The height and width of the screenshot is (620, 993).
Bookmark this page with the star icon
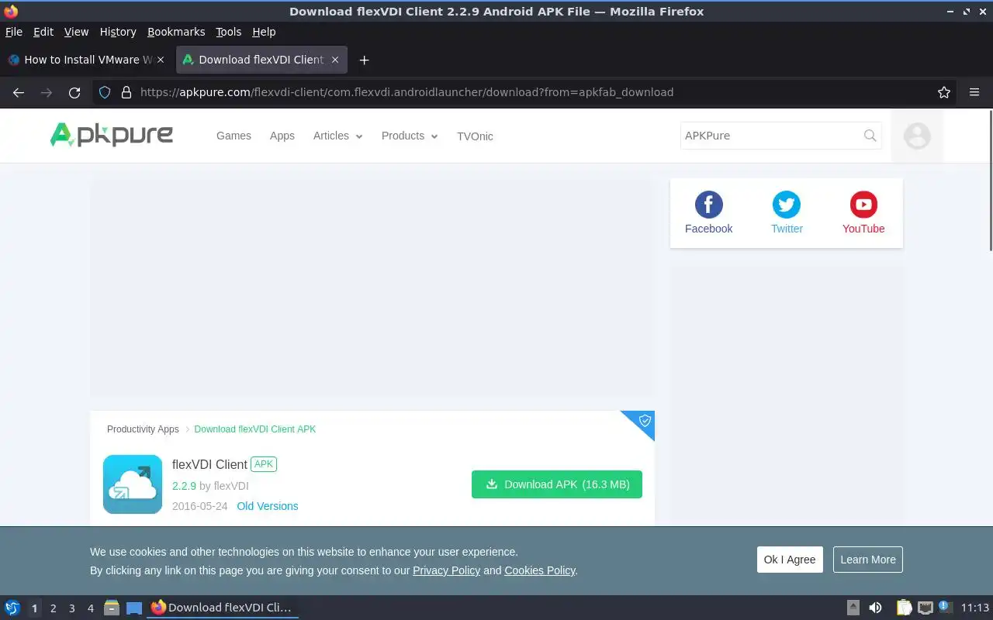[944, 92]
